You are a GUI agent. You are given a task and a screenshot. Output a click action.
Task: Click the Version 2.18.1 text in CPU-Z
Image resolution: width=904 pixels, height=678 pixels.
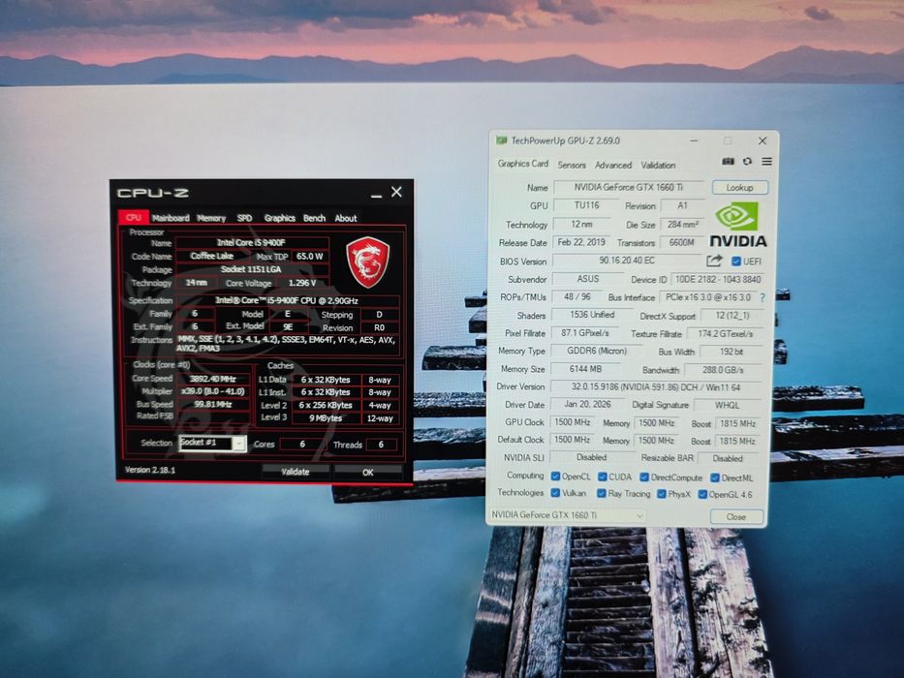click(150, 470)
